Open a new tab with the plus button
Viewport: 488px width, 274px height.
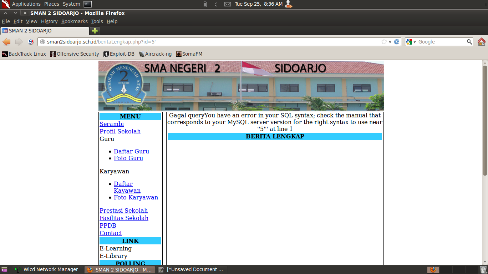tap(95, 31)
